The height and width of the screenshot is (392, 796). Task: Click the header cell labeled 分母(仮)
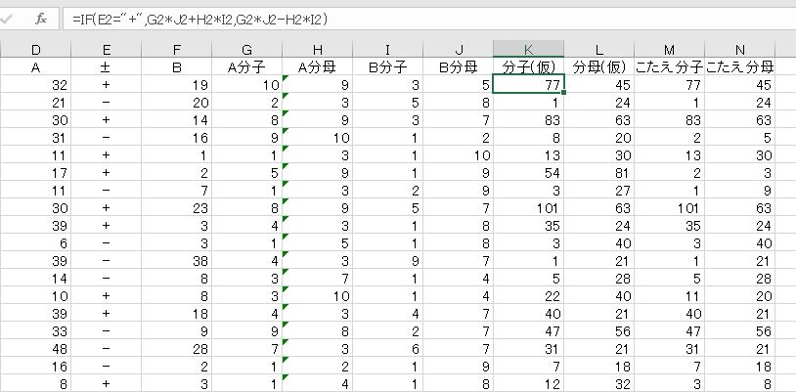[599, 67]
